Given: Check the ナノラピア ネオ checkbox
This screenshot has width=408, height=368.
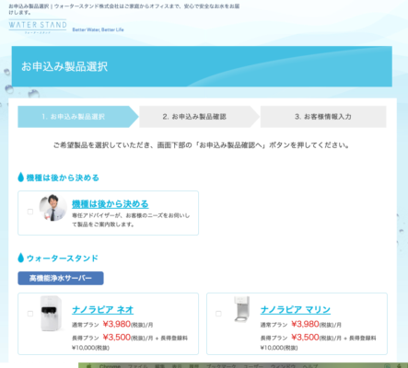Looking at the screenshot, I should 30,314.
